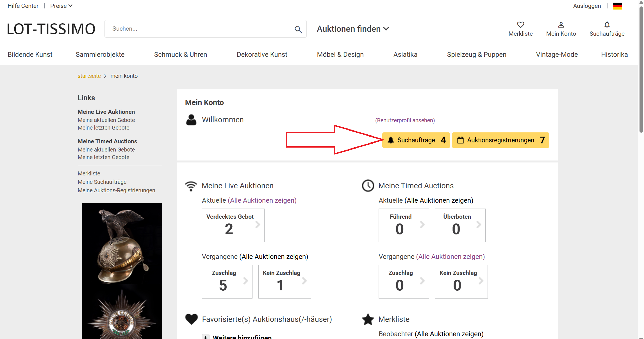Open the Verdecktes Gebot tile arrow
Screen dimensions: 644x339
pos(258,225)
